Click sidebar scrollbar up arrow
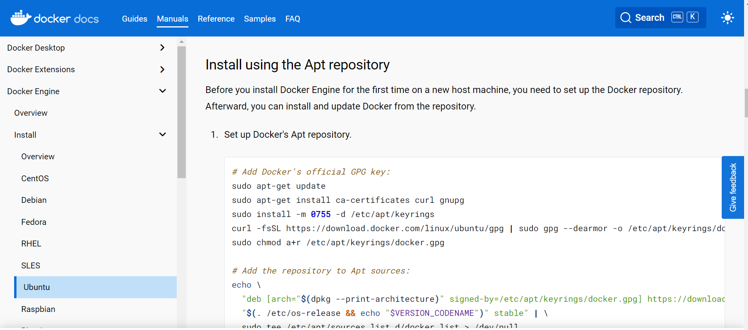This screenshot has width=748, height=330. tap(181, 41)
